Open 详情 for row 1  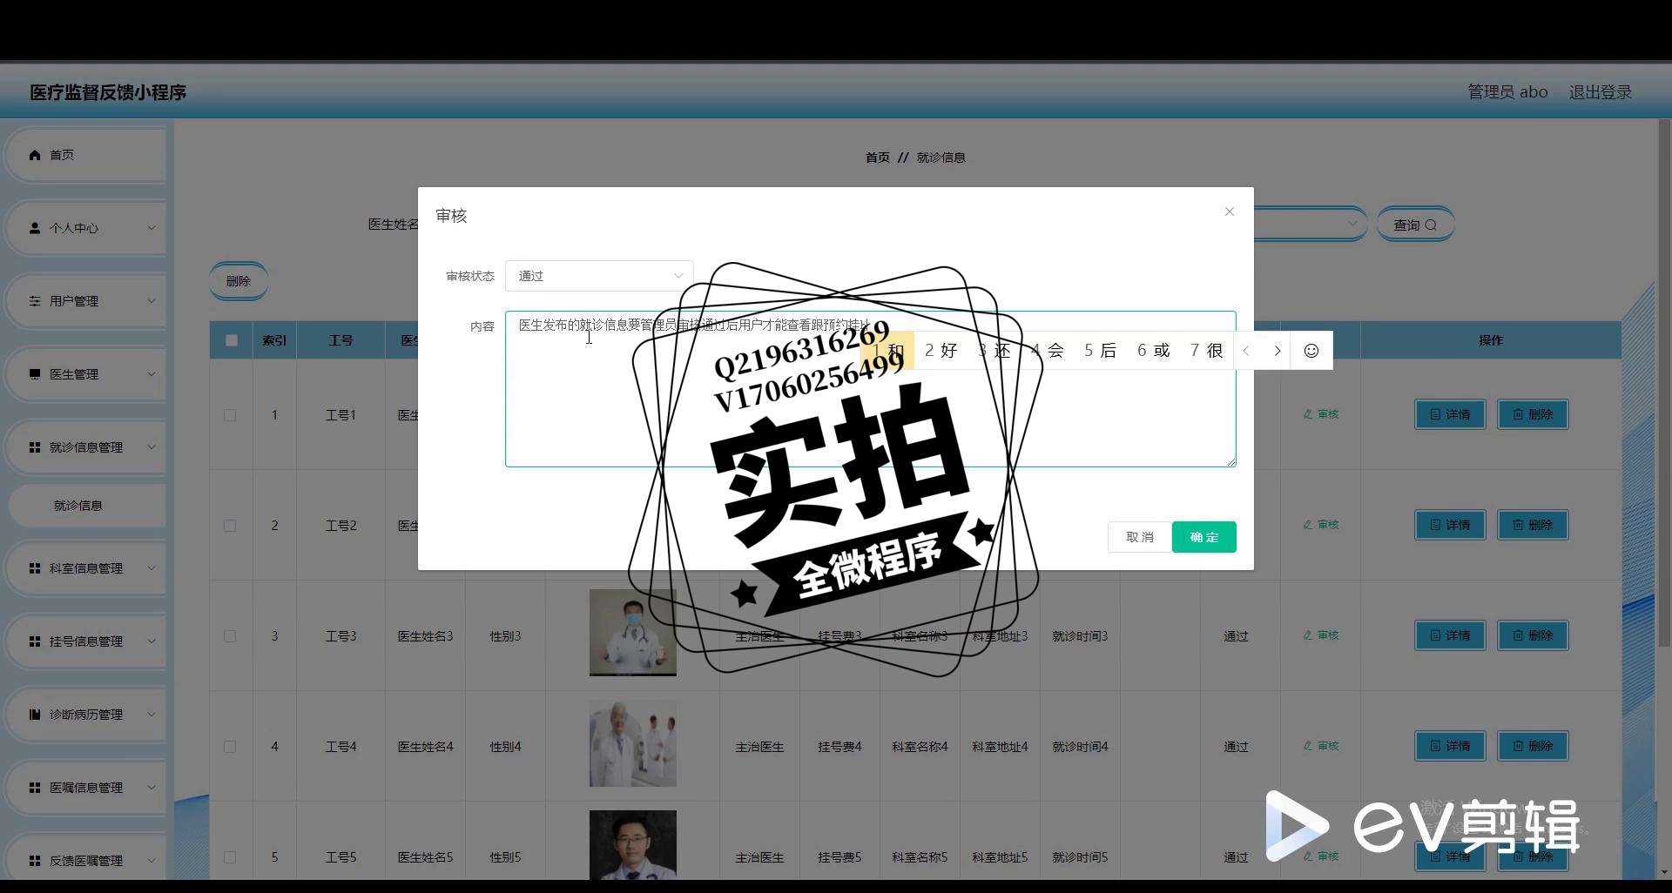[x=1450, y=414]
